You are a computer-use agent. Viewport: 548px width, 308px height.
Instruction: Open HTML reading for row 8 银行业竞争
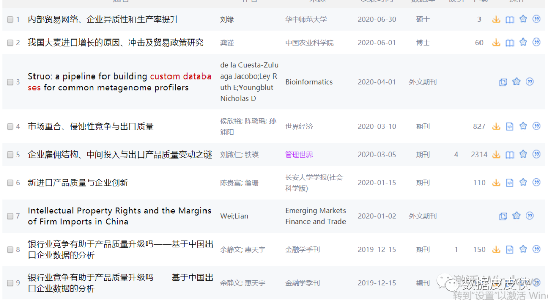tap(510, 250)
